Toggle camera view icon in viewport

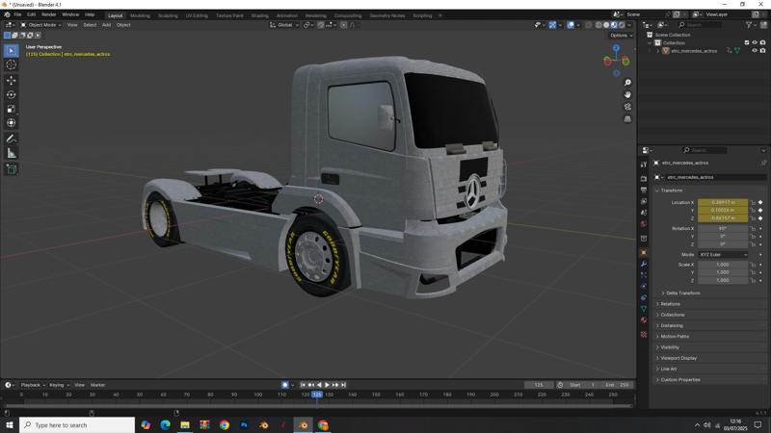(x=627, y=107)
